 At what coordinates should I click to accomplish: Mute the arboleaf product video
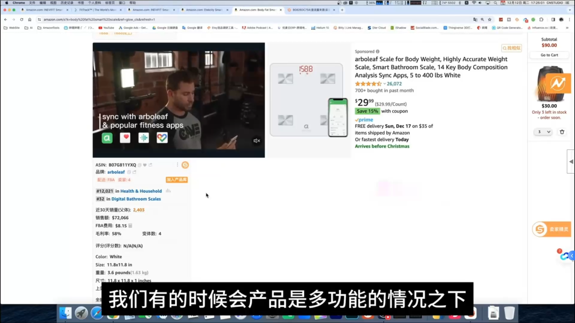click(x=256, y=141)
